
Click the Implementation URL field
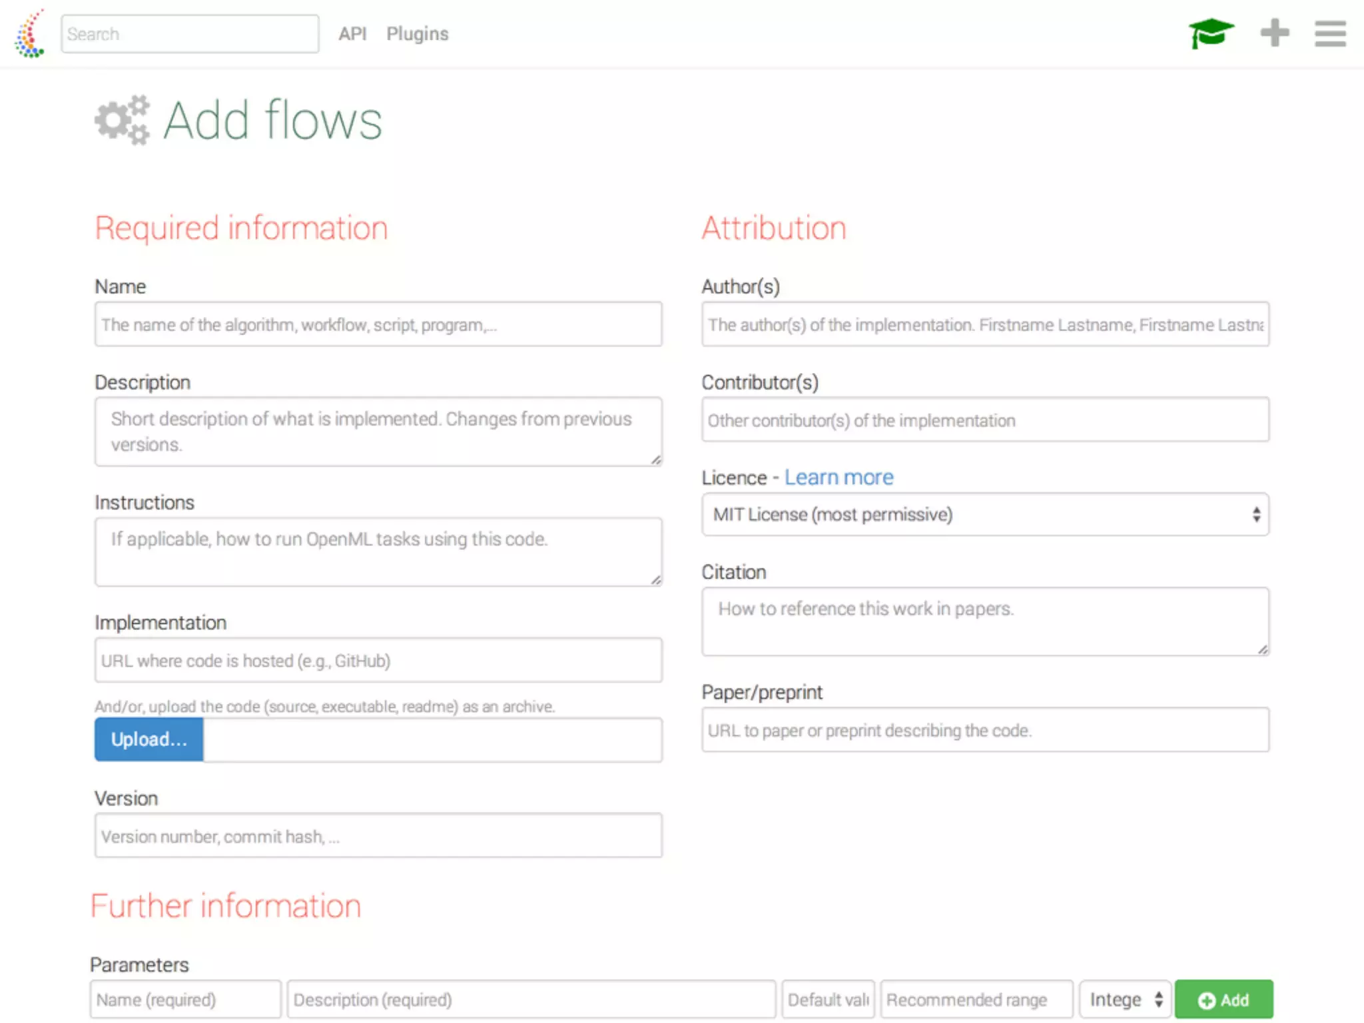pyautogui.click(x=378, y=660)
